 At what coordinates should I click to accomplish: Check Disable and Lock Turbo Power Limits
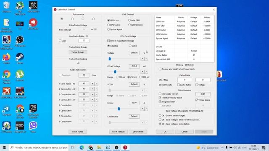coord(160,69)
